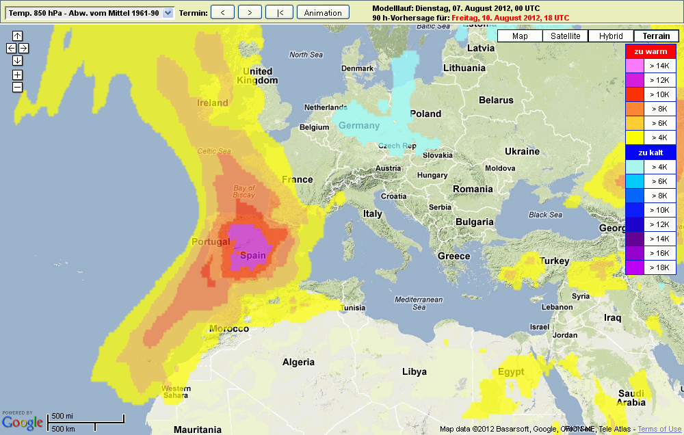Pan the map up with arrow button
This screenshot has width=684, height=435.
click(x=18, y=36)
